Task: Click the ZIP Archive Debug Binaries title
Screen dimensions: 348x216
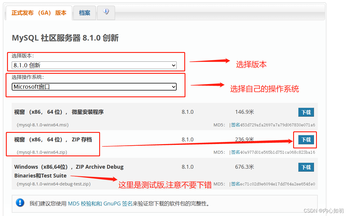Action: pyautogui.click(x=69, y=171)
